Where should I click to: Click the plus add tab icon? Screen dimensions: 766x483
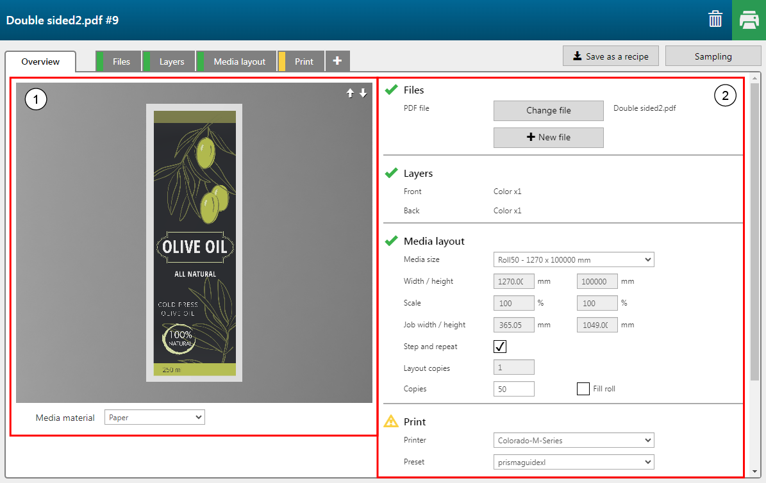click(337, 61)
